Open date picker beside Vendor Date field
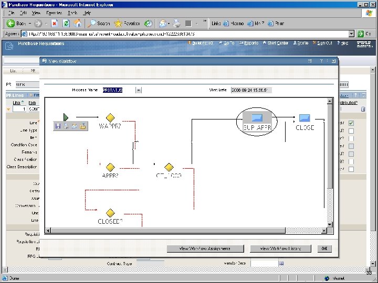This screenshot has height=283, width=378. 281,264
